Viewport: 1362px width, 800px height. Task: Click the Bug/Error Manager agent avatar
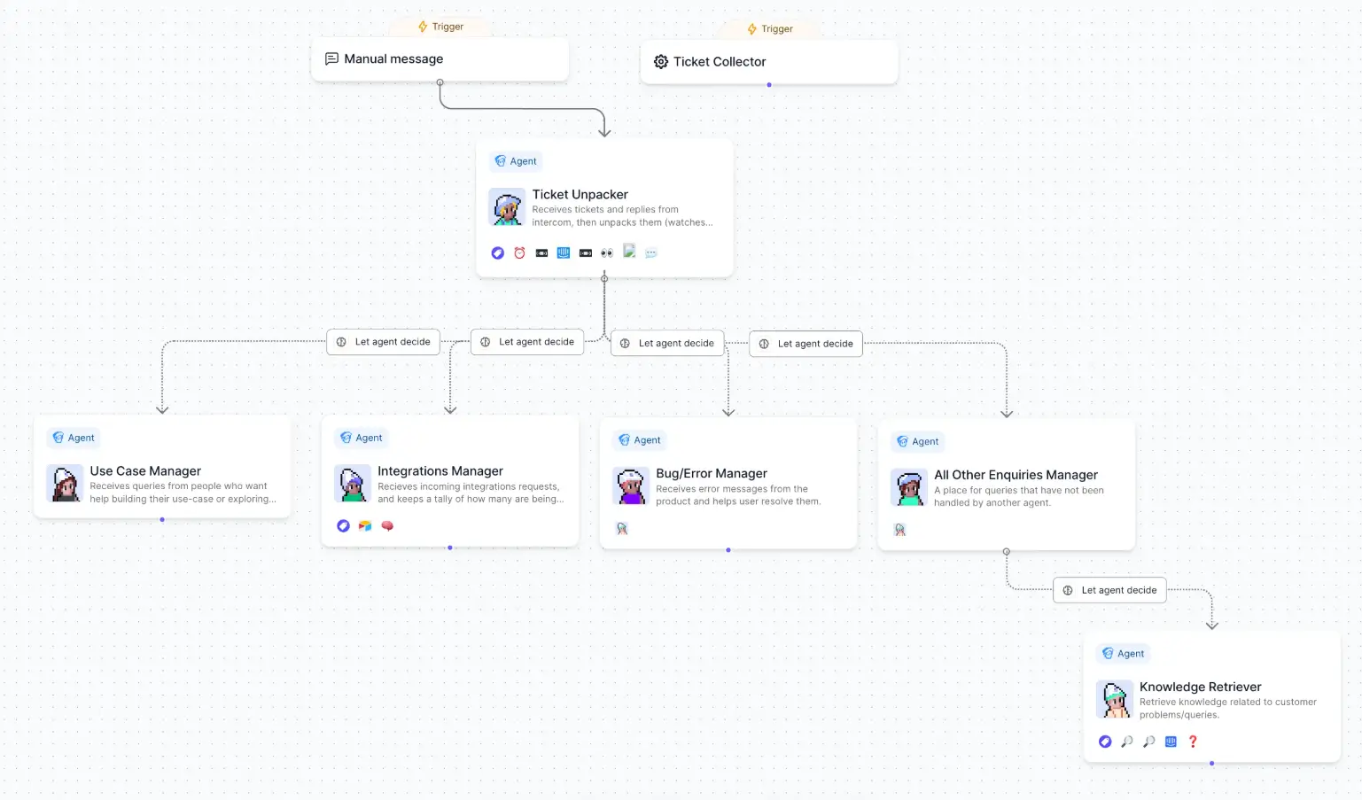(x=631, y=486)
